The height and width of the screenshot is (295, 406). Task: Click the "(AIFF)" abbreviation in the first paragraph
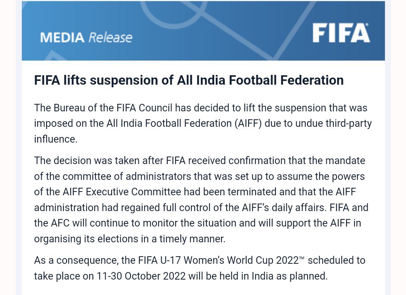(248, 123)
